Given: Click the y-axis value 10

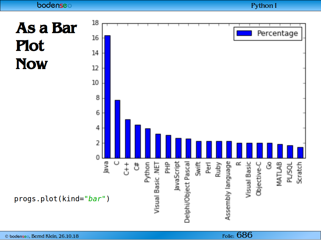Looking at the screenshot, I should pyautogui.click(x=95, y=83).
